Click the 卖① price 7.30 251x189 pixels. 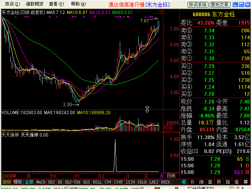[209, 58]
